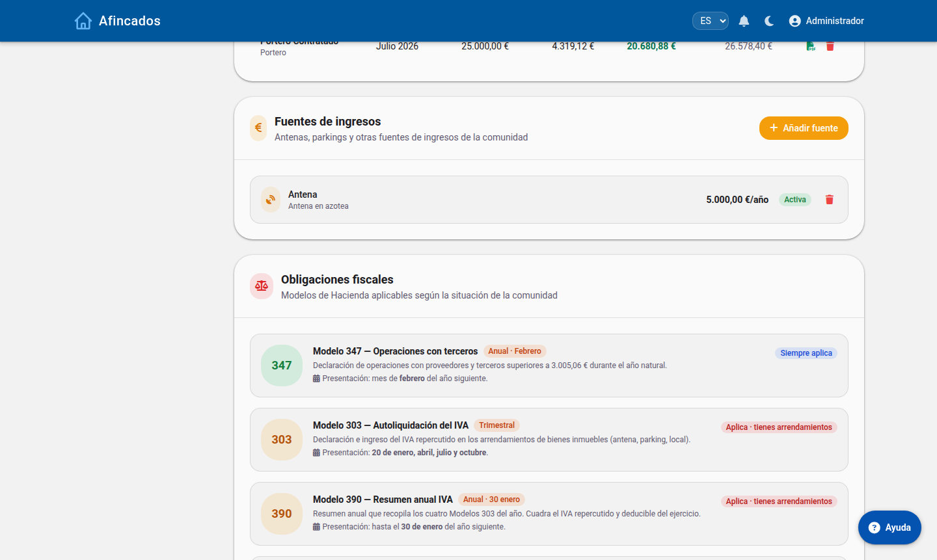Open the Afincados home link text
Screen dimensions: 937x560
[x=129, y=21]
